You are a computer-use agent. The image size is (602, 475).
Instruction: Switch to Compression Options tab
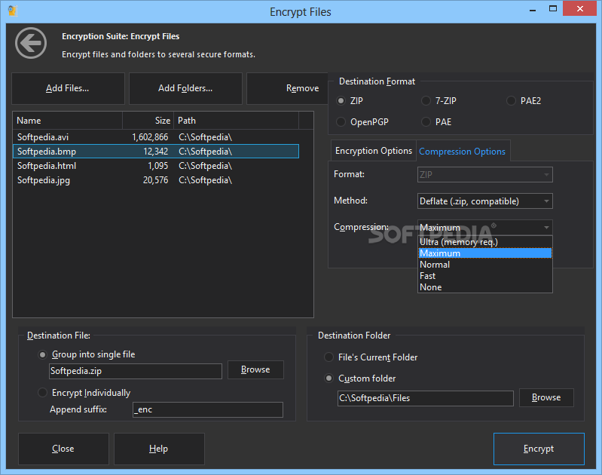click(463, 151)
